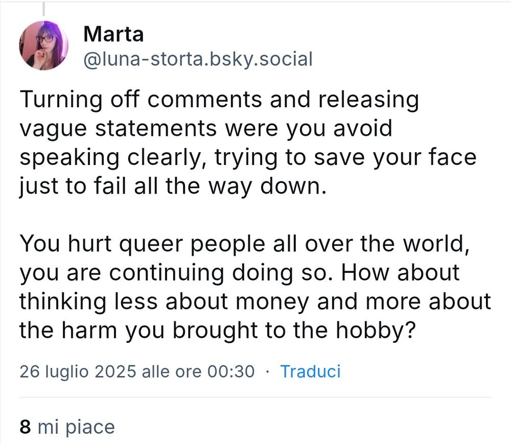The image size is (511, 444).
Task: Open Marta's round profile avatar
Action: [44, 45]
